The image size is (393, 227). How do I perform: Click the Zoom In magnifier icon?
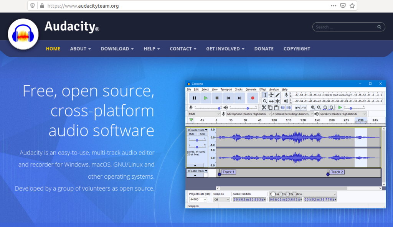tap(313, 107)
